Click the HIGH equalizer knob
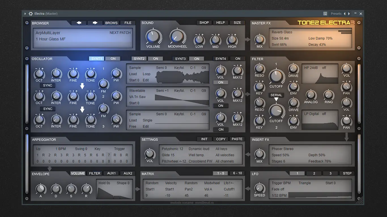387x217 pixels. pos(232,40)
